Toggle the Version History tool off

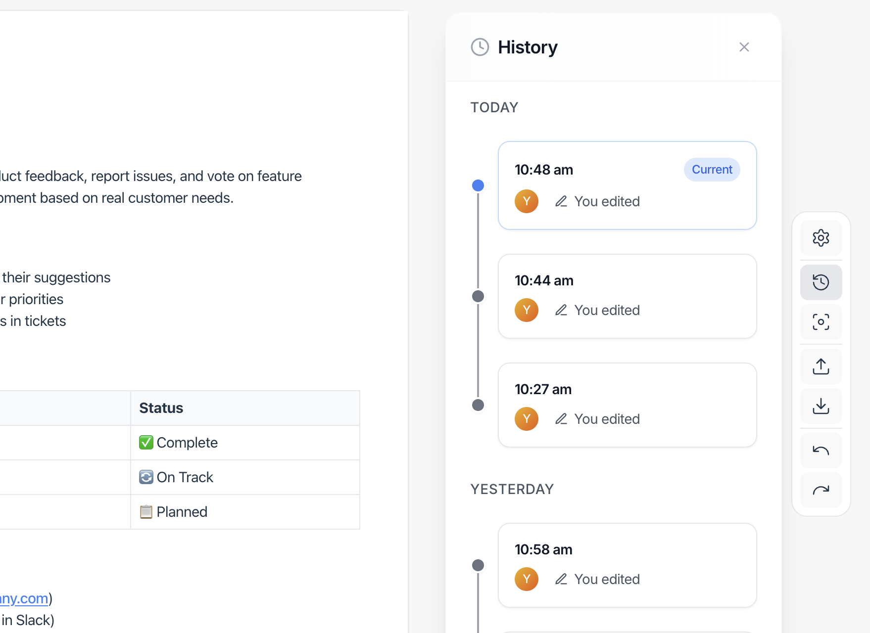click(x=821, y=282)
